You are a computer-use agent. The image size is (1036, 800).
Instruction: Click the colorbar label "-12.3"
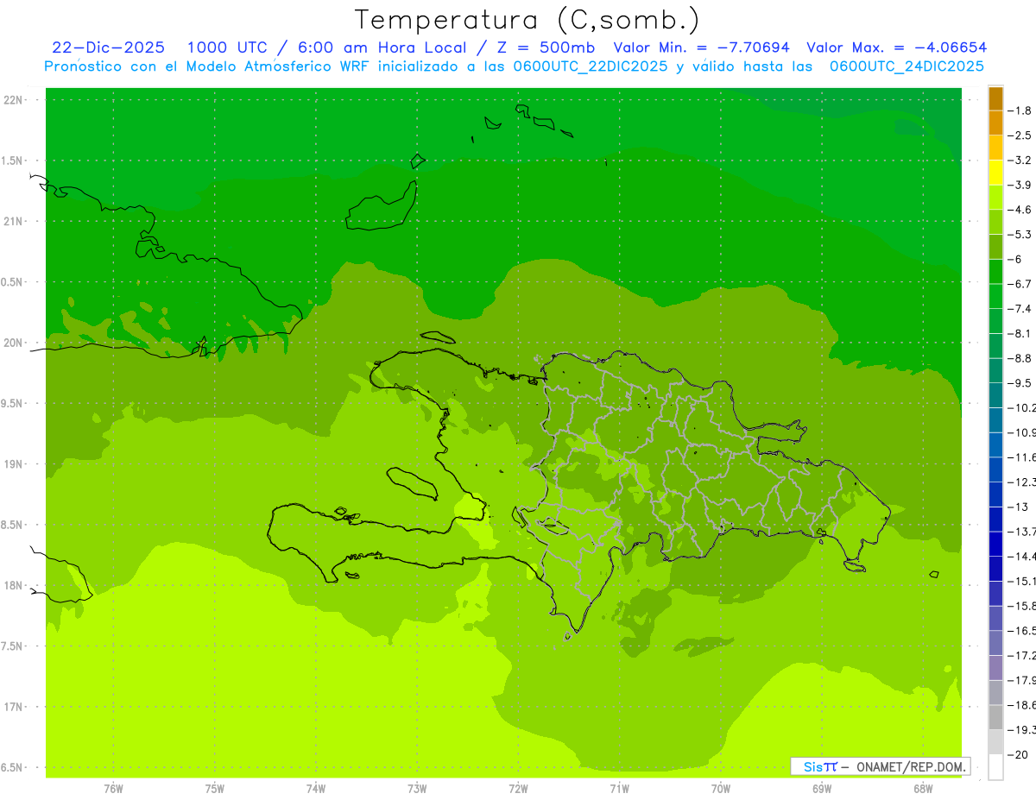pyautogui.click(x=1022, y=482)
